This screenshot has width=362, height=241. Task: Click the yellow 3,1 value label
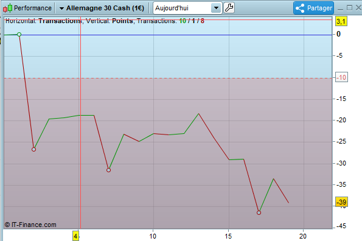[341, 21]
